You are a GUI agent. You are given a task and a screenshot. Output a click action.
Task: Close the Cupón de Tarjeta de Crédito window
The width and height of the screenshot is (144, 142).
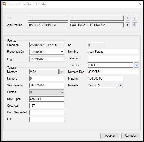tap(140, 4)
